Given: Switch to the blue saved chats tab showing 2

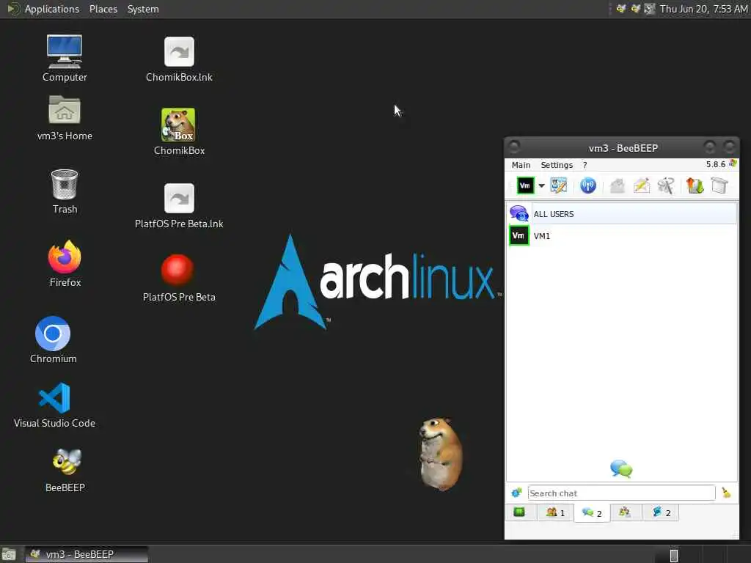Looking at the screenshot, I should tap(661, 512).
